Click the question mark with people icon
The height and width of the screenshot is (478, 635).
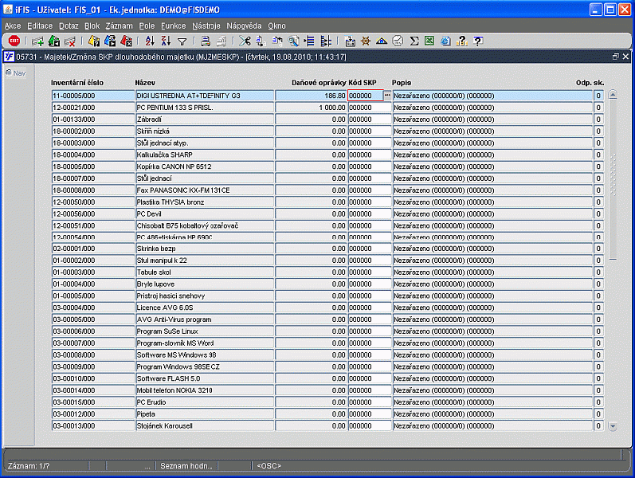(461, 41)
